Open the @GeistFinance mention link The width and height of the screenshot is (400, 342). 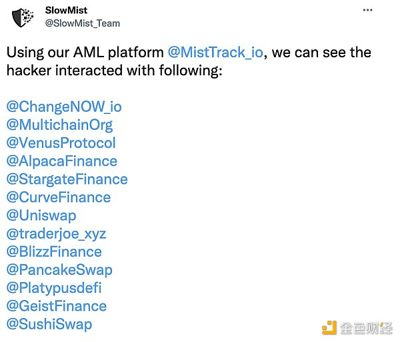coord(56,306)
